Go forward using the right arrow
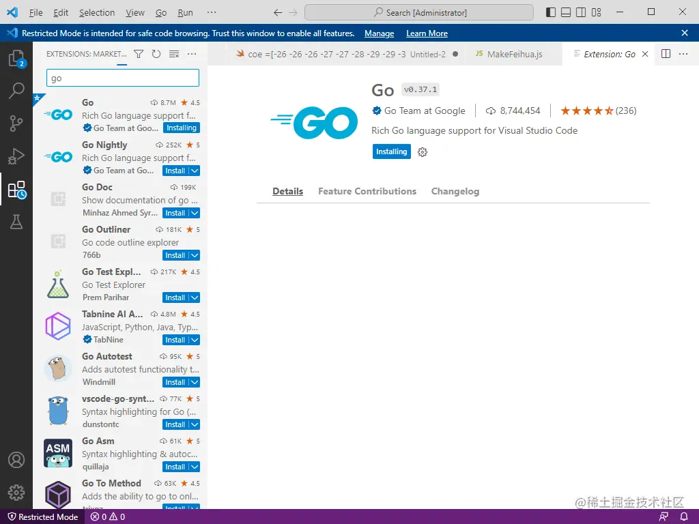Image resolution: width=699 pixels, height=524 pixels. (x=293, y=12)
